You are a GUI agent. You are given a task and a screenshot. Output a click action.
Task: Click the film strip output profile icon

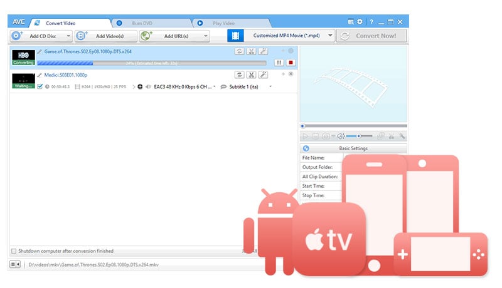(236, 36)
